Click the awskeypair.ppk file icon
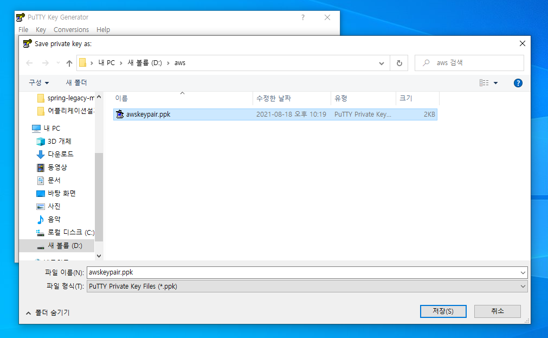This screenshot has width=548, height=338. 120,114
